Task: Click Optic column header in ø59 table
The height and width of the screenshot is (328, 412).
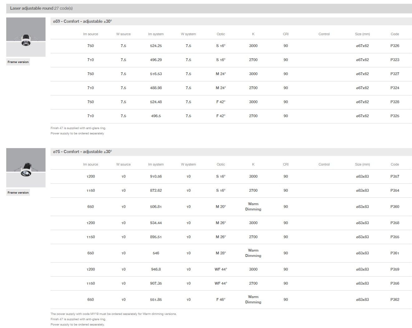Action: coord(221,34)
